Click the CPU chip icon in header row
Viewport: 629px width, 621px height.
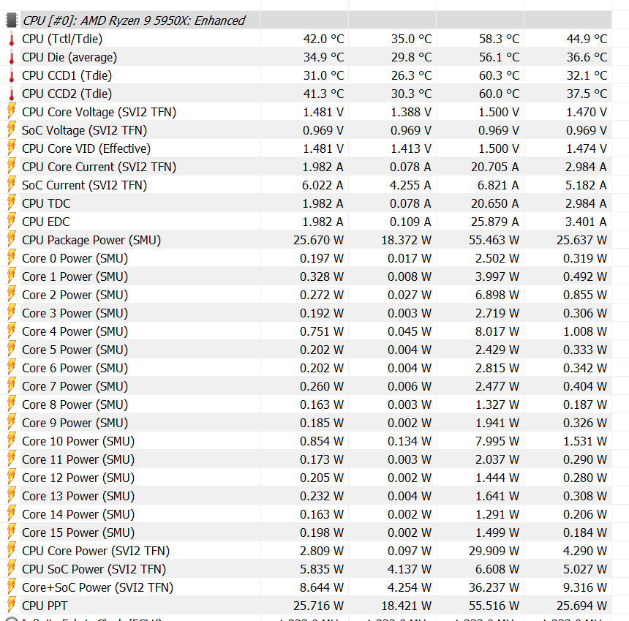[x=12, y=20]
